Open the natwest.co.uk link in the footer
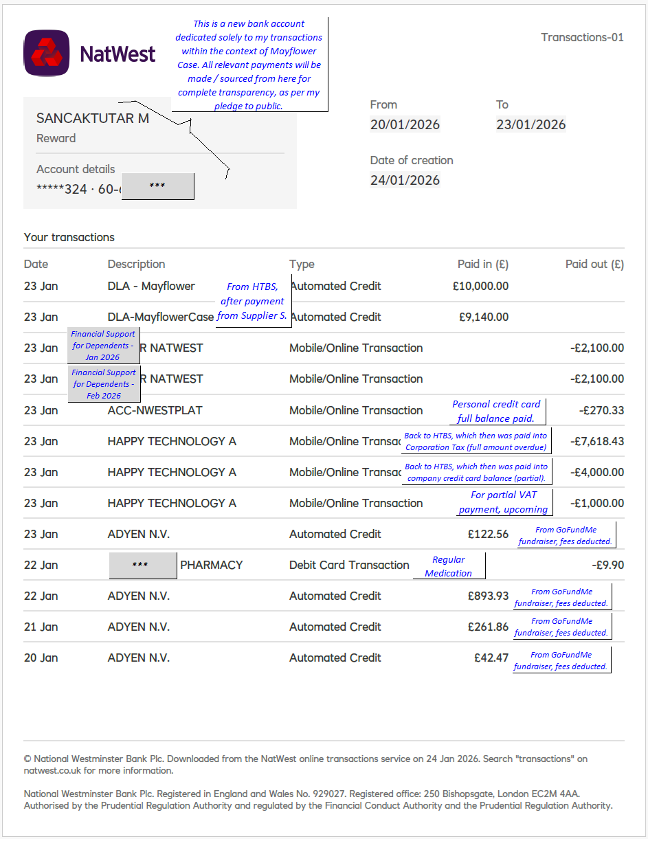The height and width of the screenshot is (841, 648). [x=52, y=770]
